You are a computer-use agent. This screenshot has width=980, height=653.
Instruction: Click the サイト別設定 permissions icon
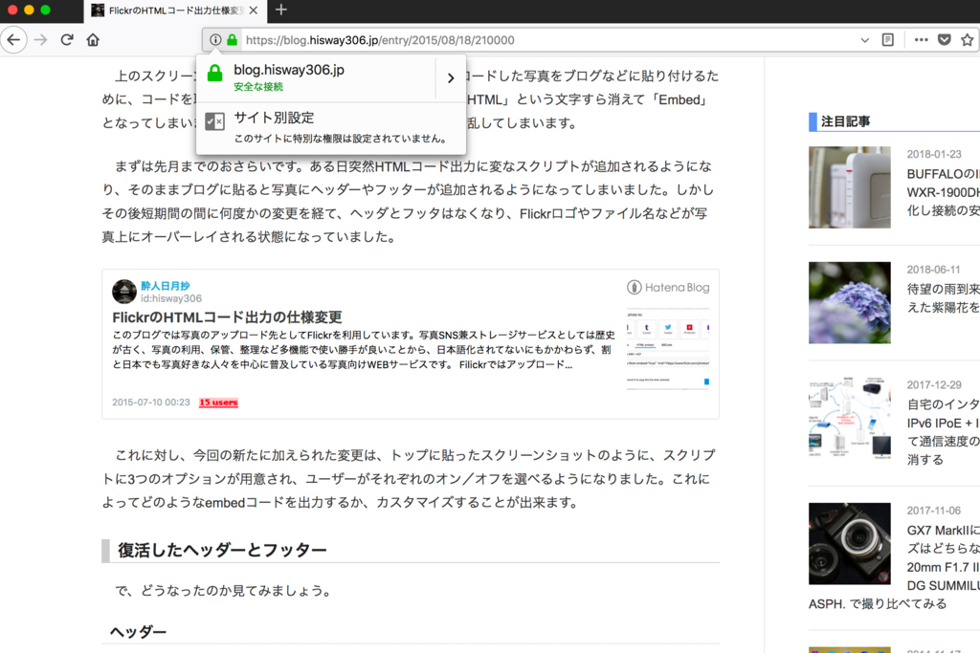(214, 121)
